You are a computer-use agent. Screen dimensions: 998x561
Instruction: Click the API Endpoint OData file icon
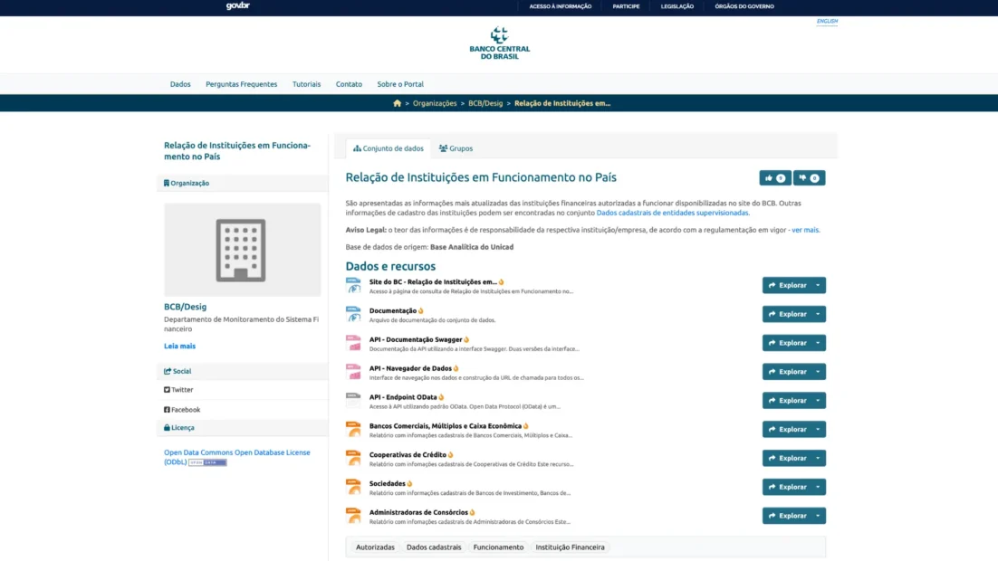(353, 401)
